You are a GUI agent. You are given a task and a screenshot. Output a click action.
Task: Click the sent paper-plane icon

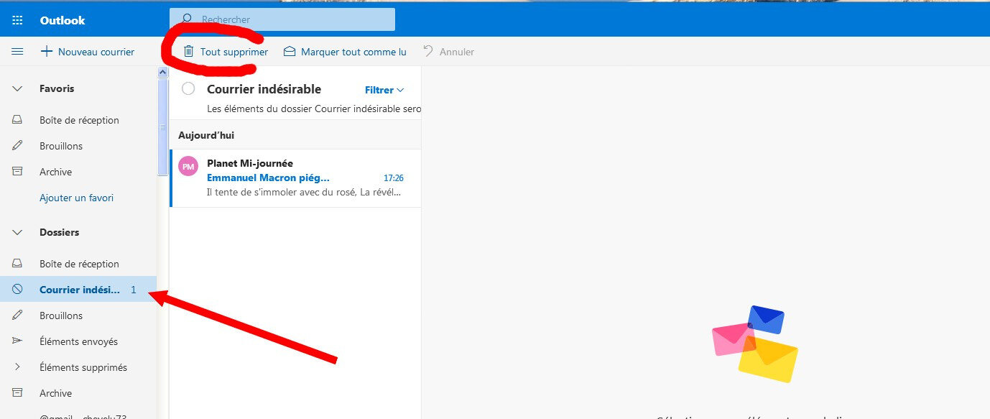17,341
